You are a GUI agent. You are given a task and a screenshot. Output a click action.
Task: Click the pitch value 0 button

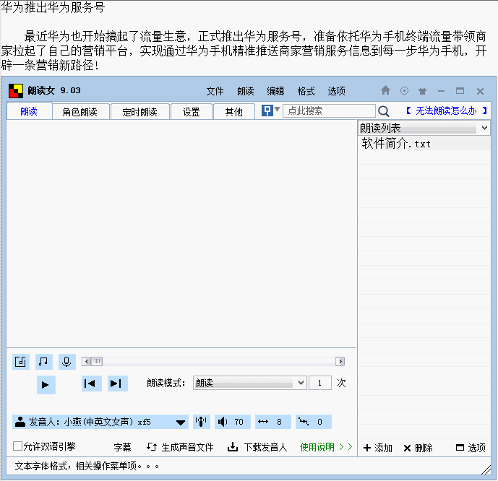click(314, 422)
